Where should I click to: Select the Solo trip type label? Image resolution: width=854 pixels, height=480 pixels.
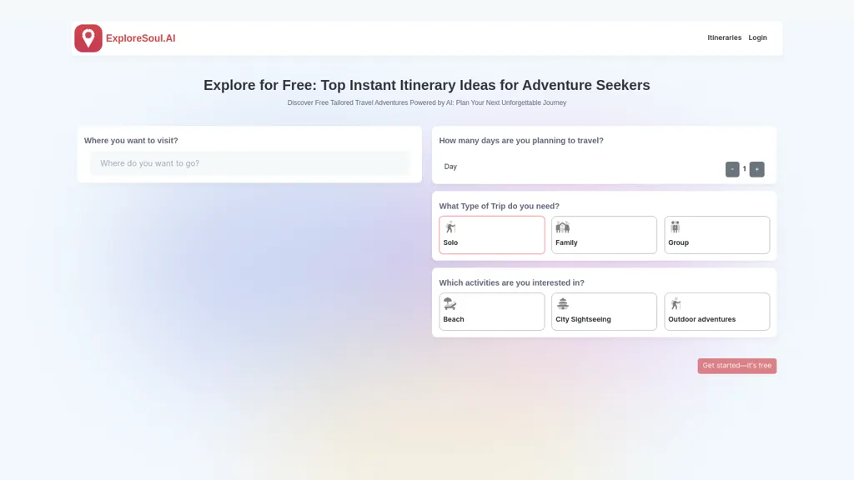[x=450, y=242]
